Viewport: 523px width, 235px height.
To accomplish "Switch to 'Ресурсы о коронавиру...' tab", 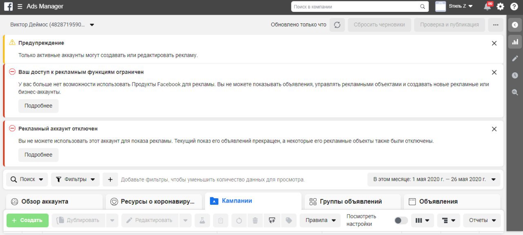I will point(154,201).
